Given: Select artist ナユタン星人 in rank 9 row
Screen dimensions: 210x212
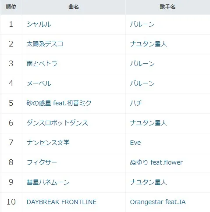Looking at the screenshot, I should 148,182.
